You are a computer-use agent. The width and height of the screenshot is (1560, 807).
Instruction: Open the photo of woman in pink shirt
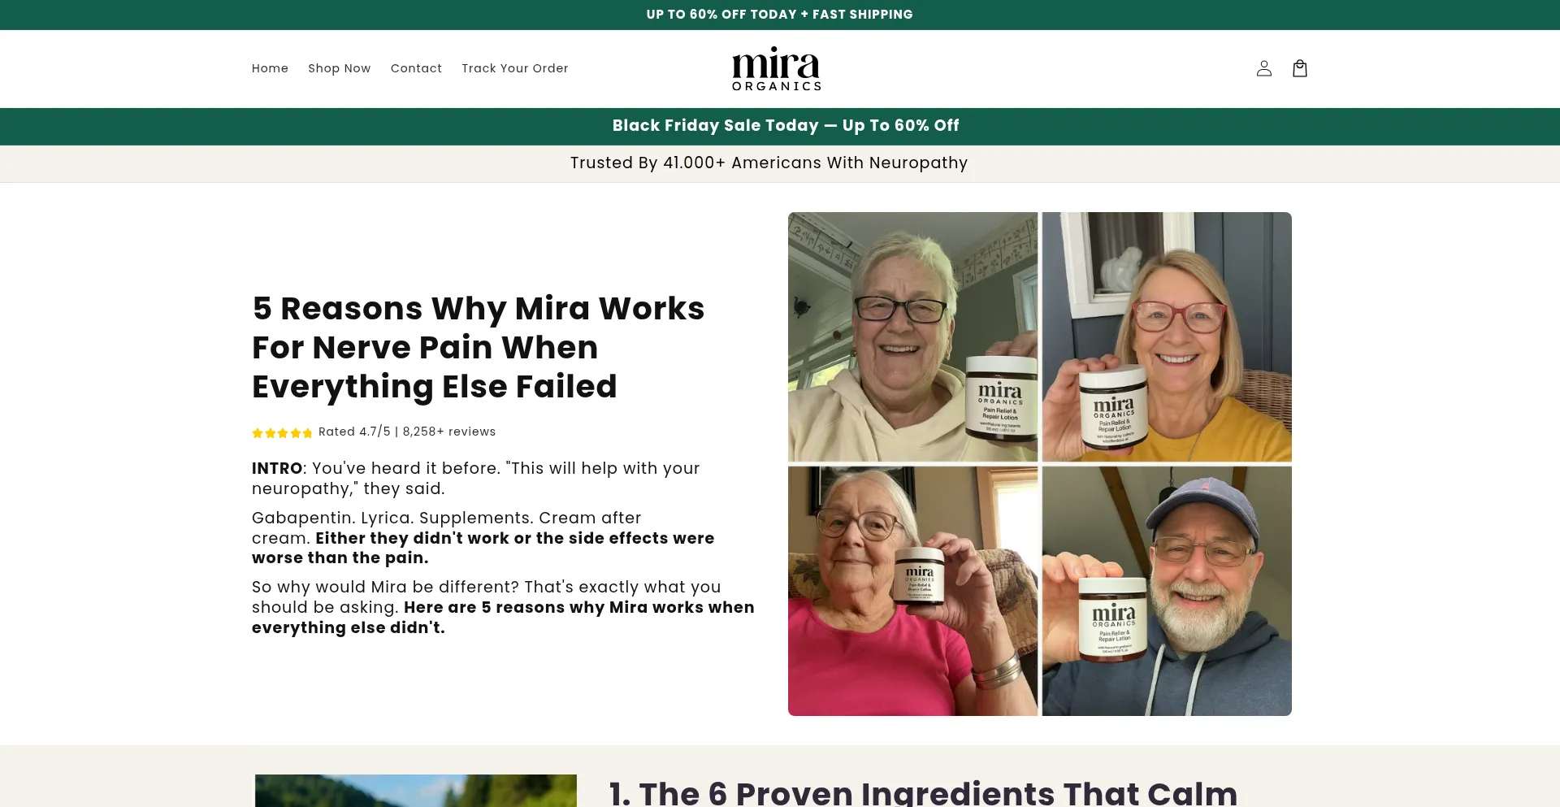[x=912, y=591]
